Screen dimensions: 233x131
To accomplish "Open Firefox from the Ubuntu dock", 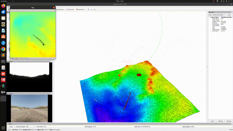I will (3, 6).
